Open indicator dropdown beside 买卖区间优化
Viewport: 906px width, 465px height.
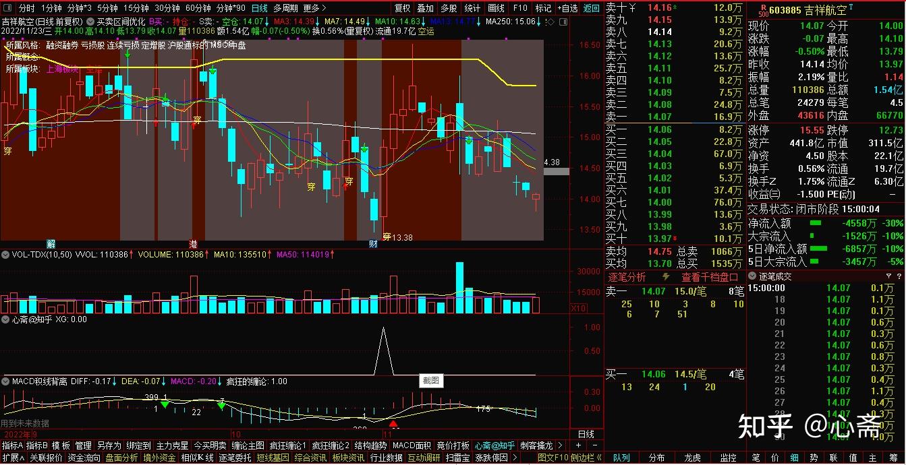[92, 22]
